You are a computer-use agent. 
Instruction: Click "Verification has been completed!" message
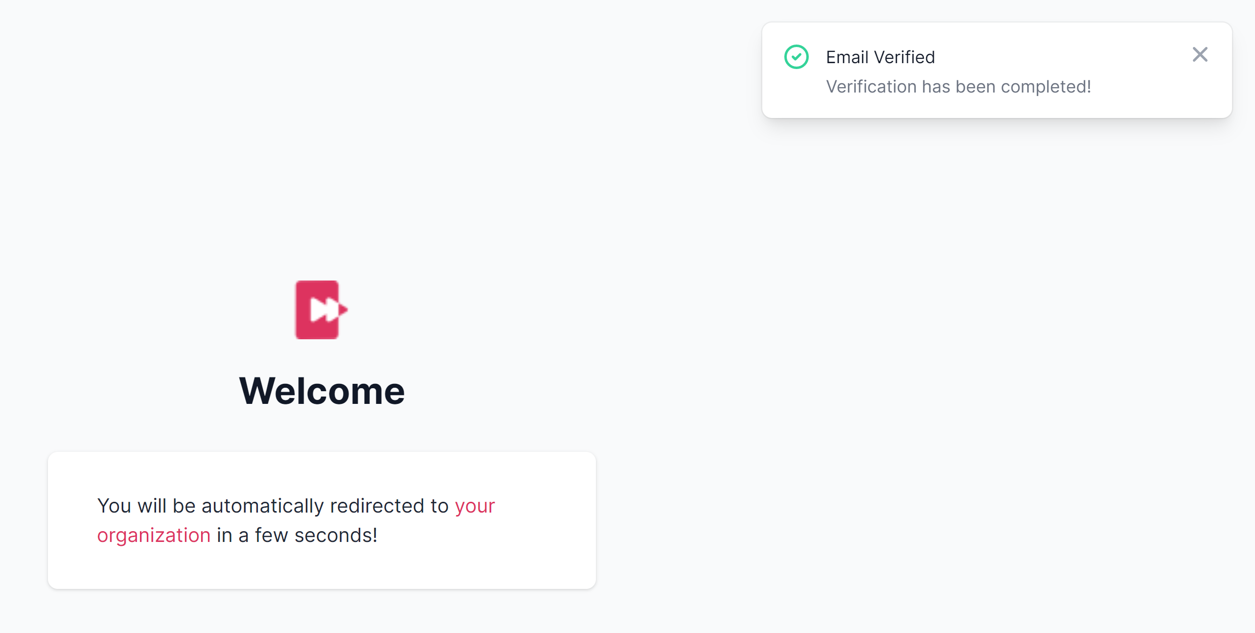(x=958, y=87)
